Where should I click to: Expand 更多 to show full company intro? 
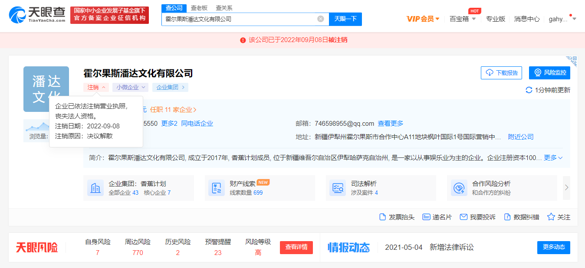pos(553,158)
